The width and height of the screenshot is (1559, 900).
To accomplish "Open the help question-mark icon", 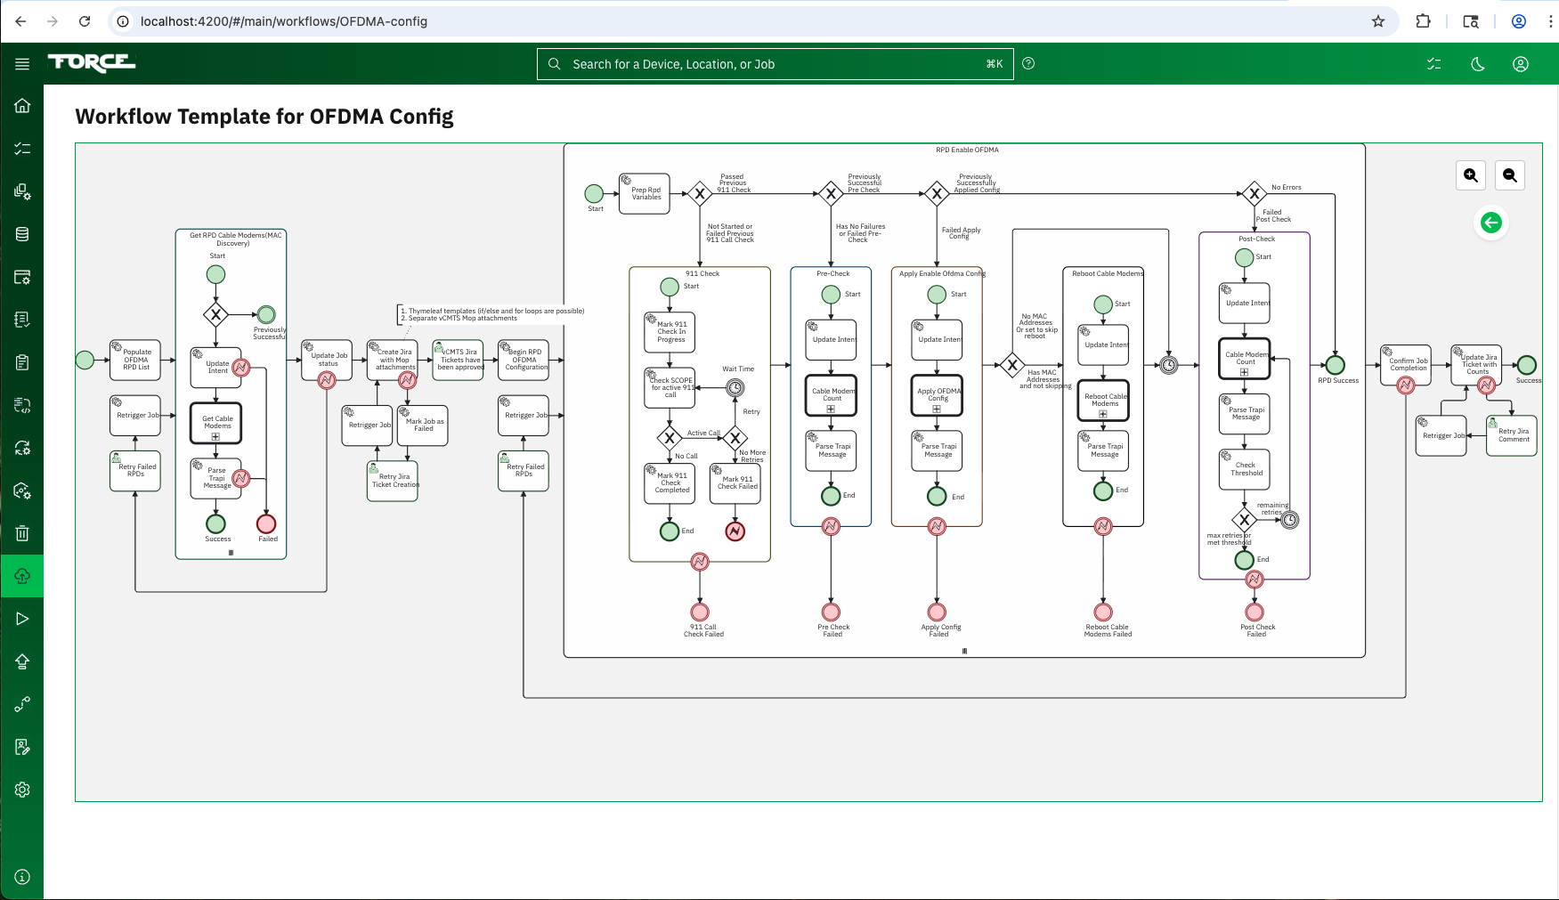I will click(1028, 63).
